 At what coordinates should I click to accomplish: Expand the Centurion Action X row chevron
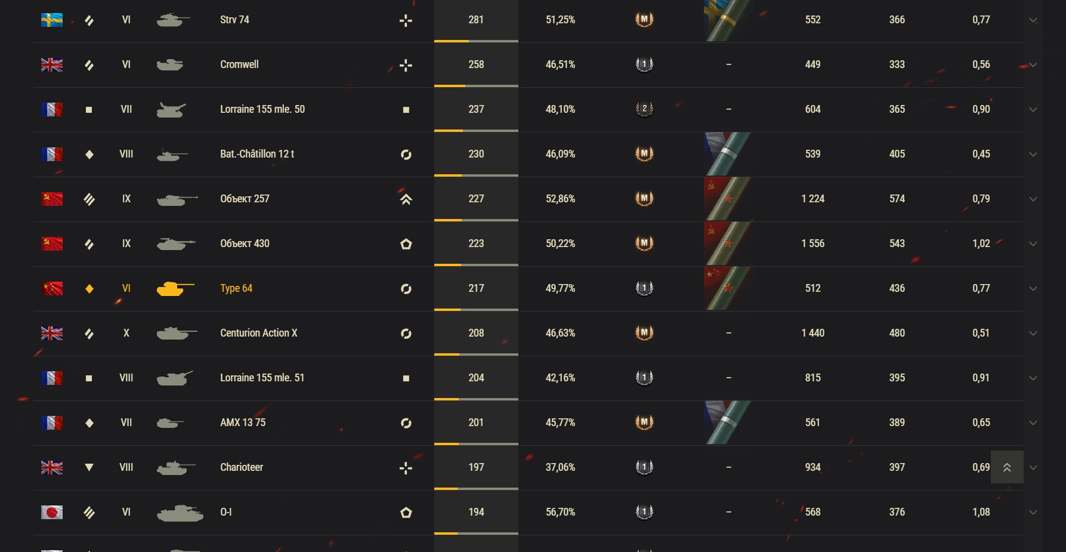pyautogui.click(x=1033, y=334)
